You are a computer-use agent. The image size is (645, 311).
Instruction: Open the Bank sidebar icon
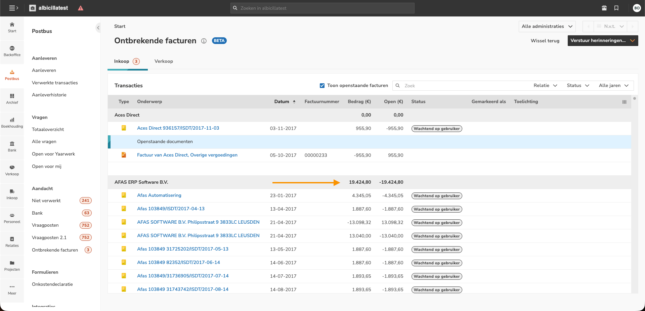point(12,146)
